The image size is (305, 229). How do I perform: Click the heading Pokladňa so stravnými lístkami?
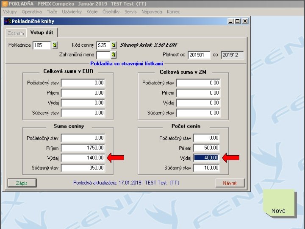127,64
